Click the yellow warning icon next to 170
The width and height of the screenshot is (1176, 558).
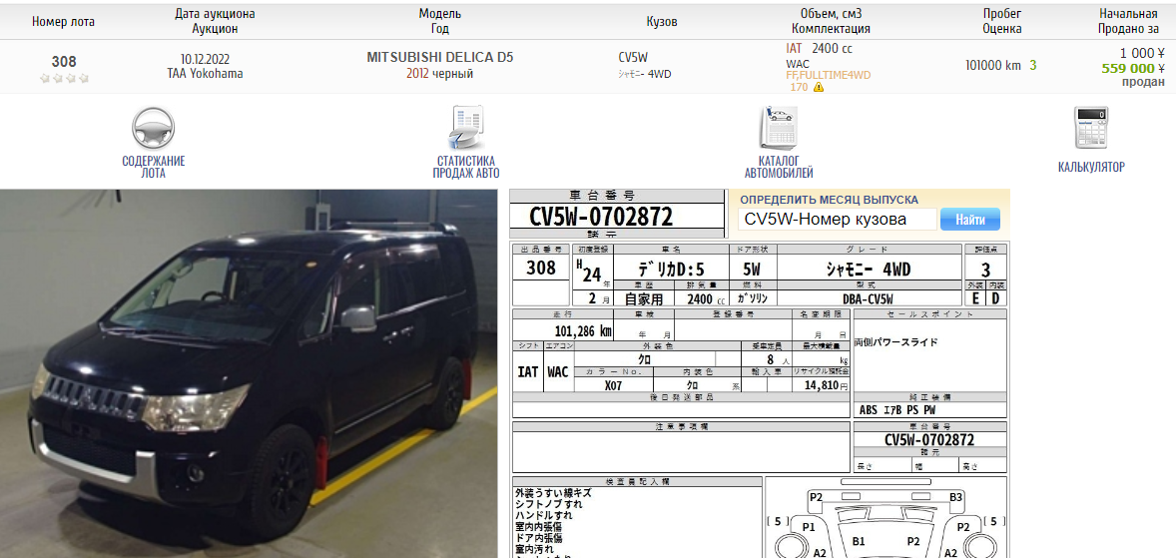click(819, 87)
